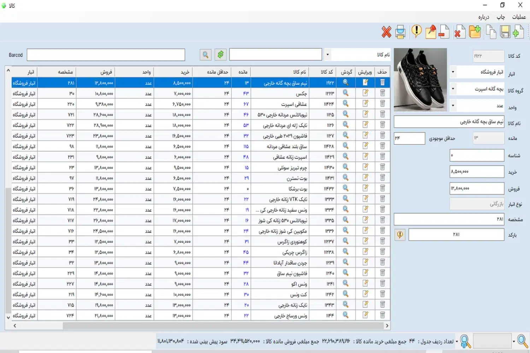Click the new document icon with green plus
The width and height of the screenshot is (530, 353).
pos(518,32)
